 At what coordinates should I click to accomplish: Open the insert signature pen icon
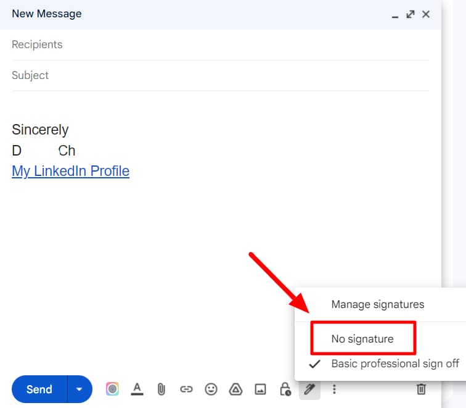pos(309,389)
